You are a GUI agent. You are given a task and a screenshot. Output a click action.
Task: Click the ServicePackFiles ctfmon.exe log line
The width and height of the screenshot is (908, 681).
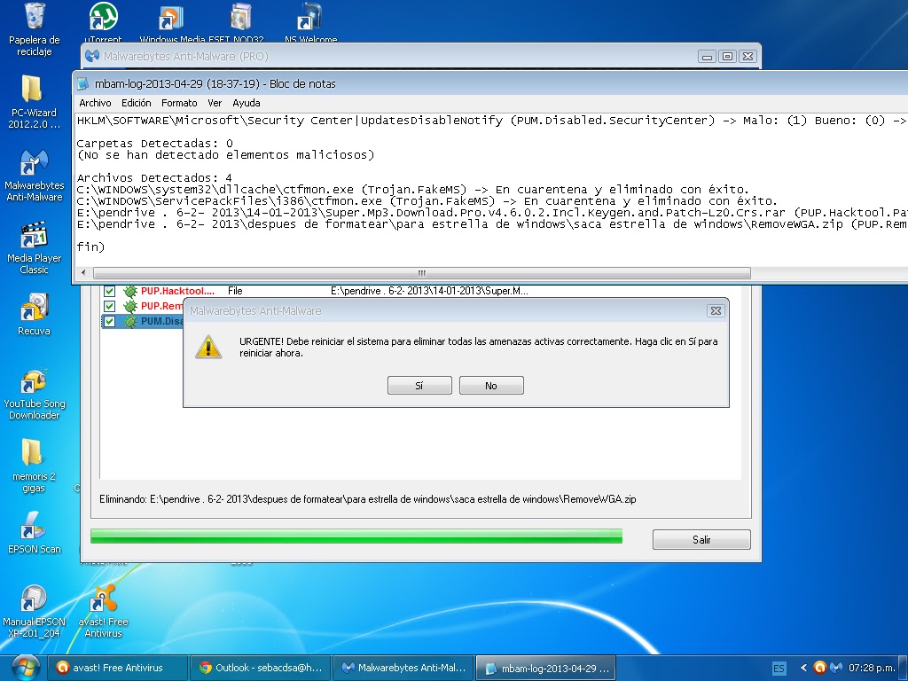(x=427, y=201)
